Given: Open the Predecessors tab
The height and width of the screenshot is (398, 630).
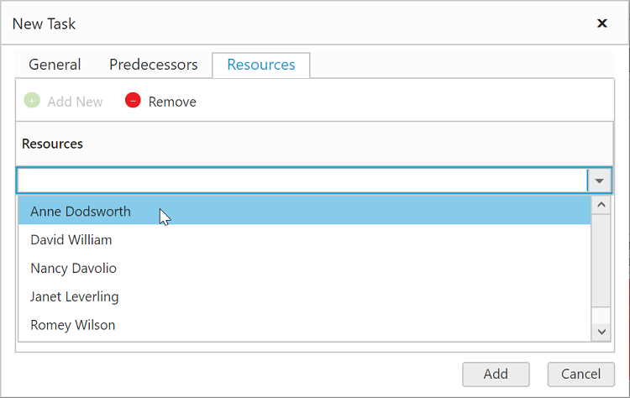Looking at the screenshot, I should pos(154,65).
